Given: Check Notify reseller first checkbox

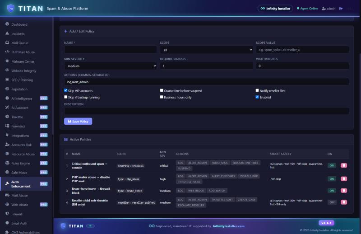Looking at the screenshot, I should click(257, 90).
